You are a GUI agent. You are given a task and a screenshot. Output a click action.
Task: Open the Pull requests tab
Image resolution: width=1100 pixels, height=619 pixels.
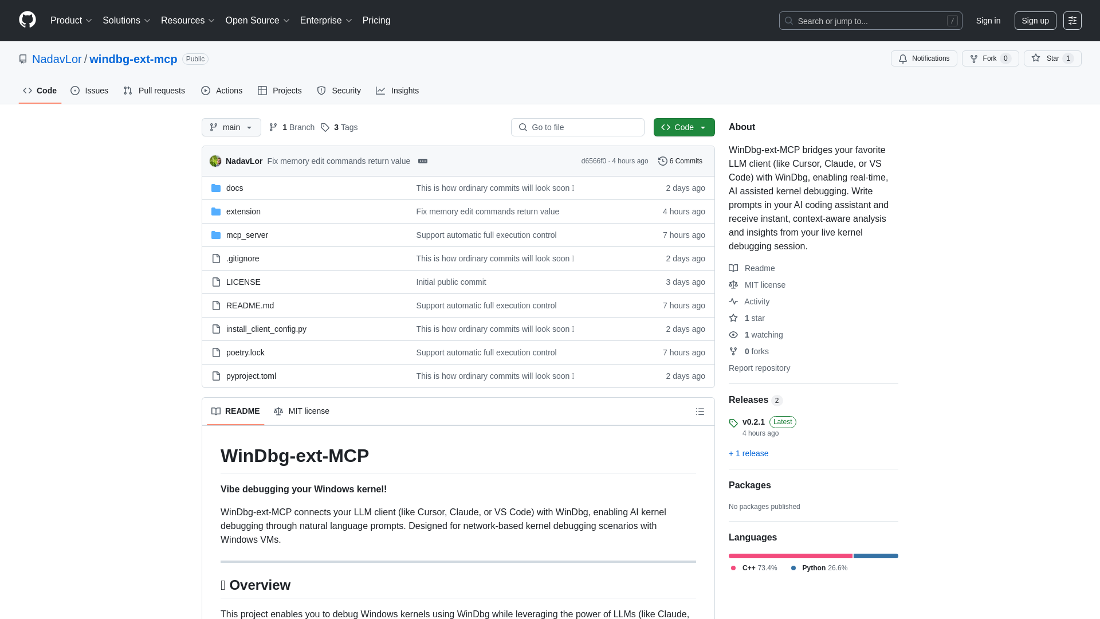pos(154,91)
